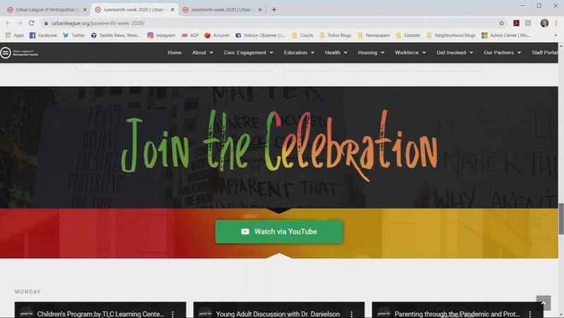The height and width of the screenshot is (318, 564).
Task: Open the Instagram bookmark
Action: (161, 35)
